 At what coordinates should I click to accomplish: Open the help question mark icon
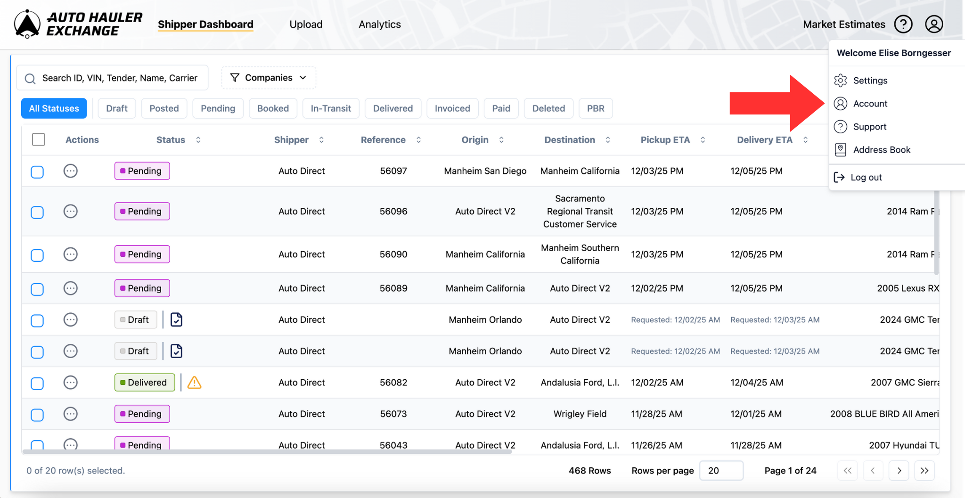pyautogui.click(x=903, y=24)
